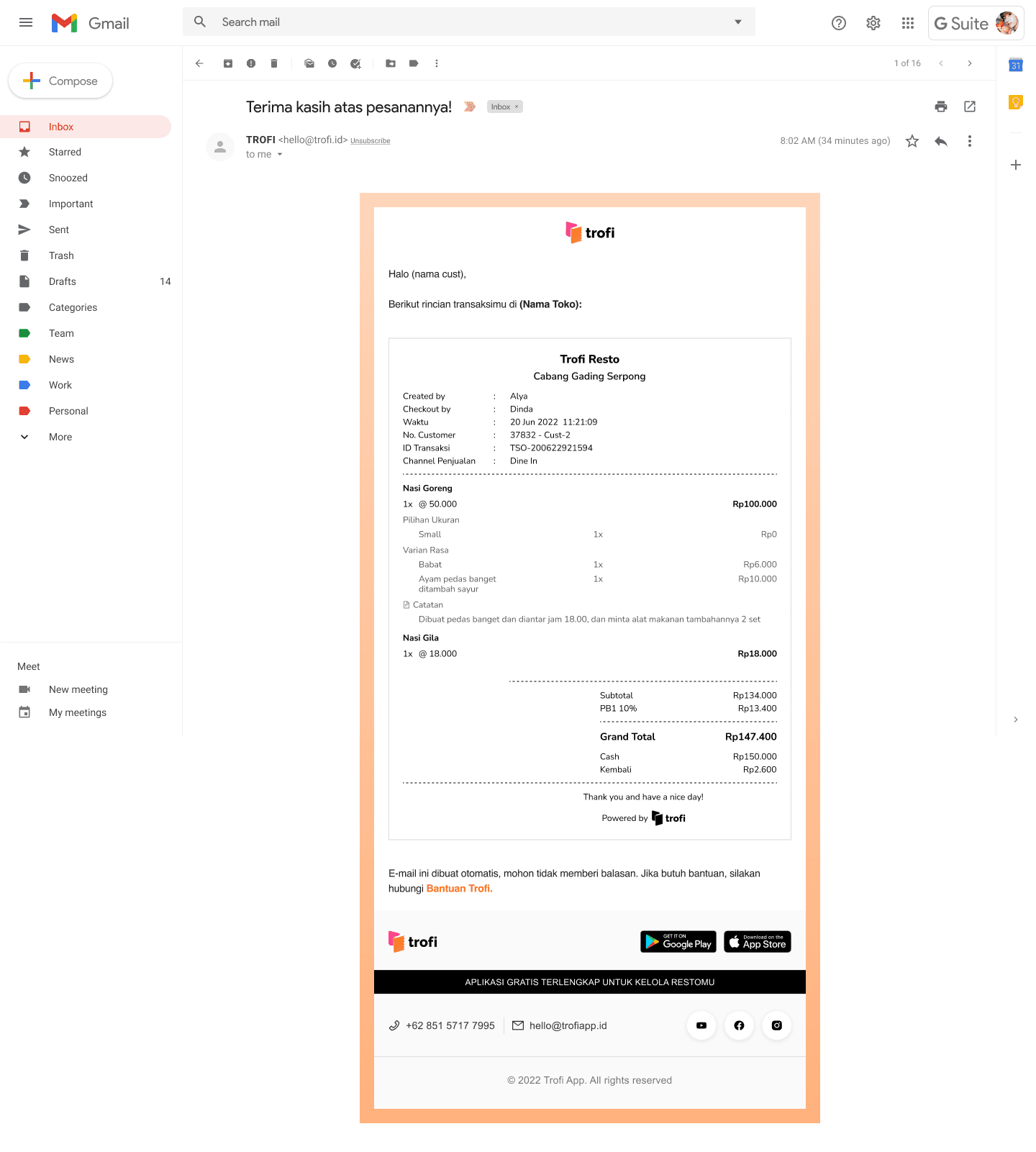
Task: Print the email
Action: (x=941, y=106)
